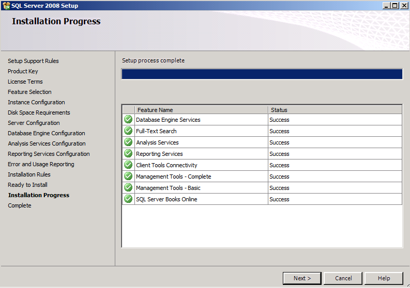Click the Status column header

coord(335,110)
